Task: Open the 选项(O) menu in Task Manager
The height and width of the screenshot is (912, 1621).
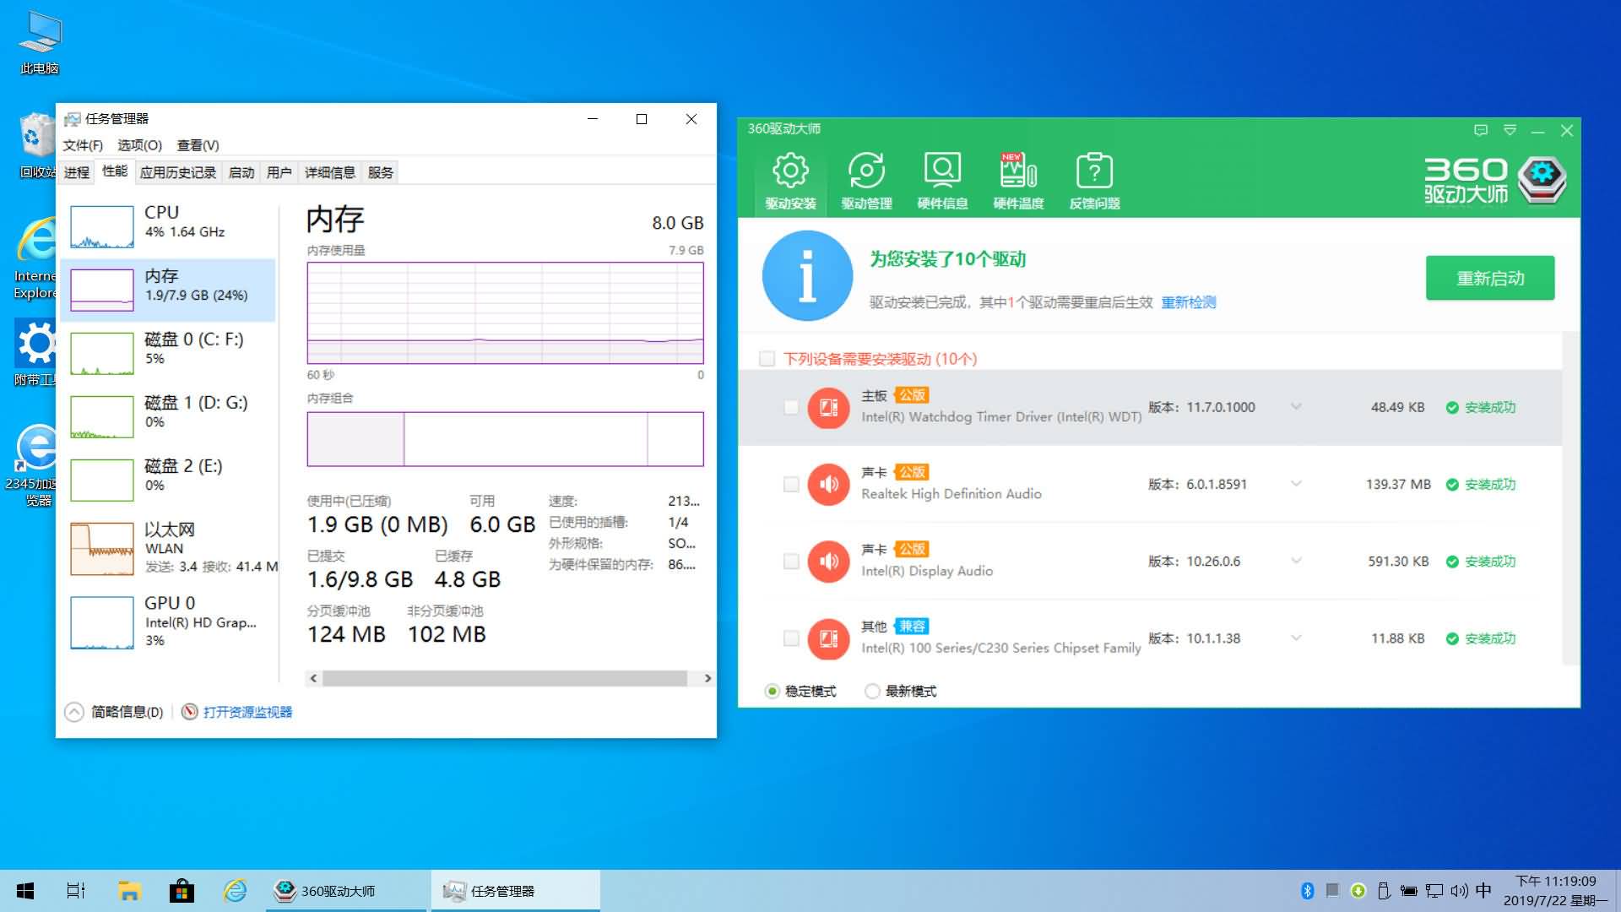Action: pos(139,145)
